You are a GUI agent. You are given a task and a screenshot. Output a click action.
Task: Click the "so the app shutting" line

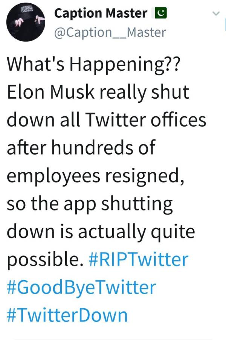(90, 204)
